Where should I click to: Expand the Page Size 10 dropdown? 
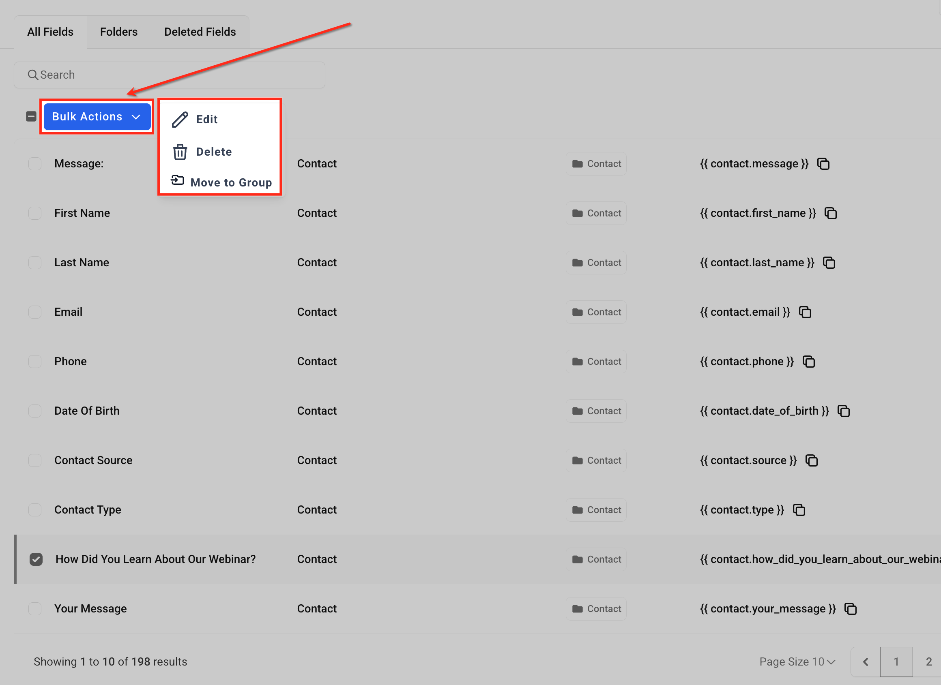(797, 662)
